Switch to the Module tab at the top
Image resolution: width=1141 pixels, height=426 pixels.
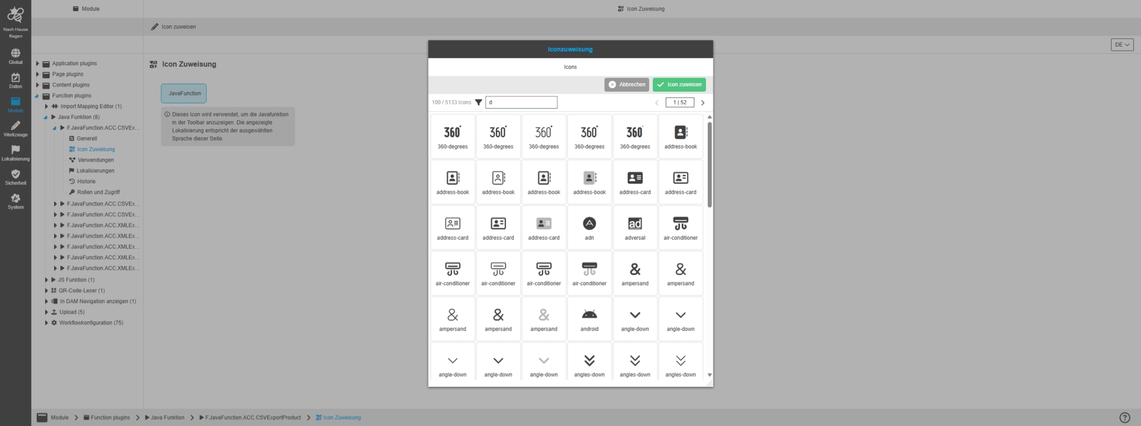point(86,9)
